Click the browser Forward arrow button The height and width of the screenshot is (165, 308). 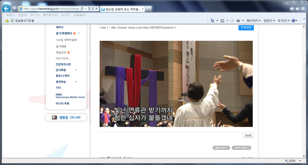click(14, 9)
